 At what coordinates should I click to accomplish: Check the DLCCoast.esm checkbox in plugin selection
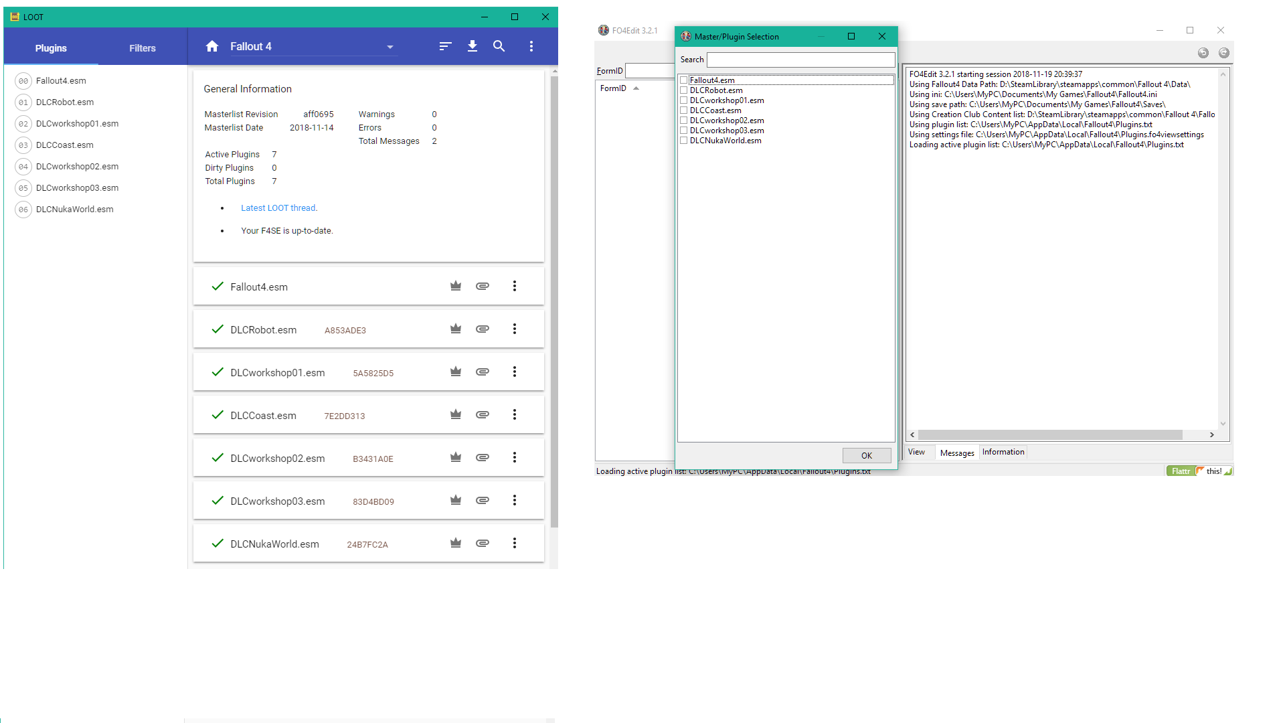tap(684, 110)
